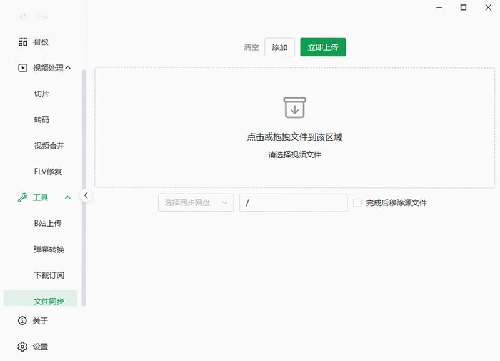Screen dimensions: 500x361
Task: Open 弹幕转换 in the sidebar
Action: click(49, 249)
